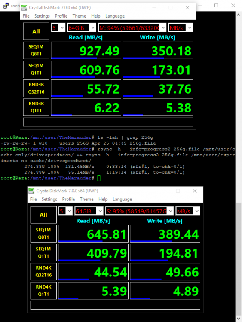
Task: Open Theme menu in bottom CrystalDiskMark window
Action: (86, 199)
